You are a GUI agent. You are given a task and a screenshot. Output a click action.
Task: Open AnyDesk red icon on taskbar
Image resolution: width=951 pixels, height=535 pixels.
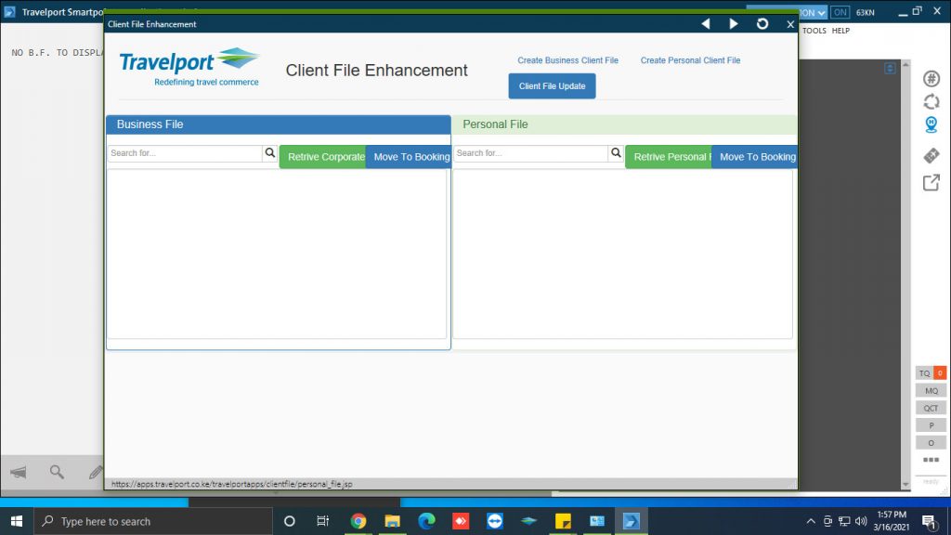coord(461,521)
